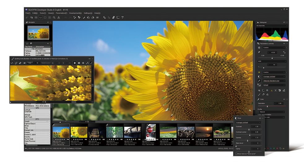
Task: Open the Custom taste dropdown near gear icon
Action: (274, 48)
